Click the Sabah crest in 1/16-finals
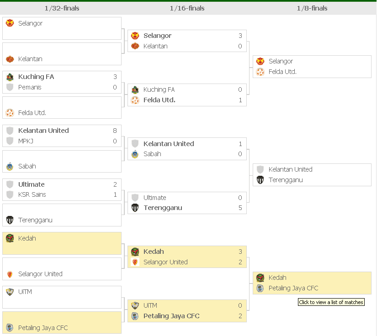 [x=135, y=154]
